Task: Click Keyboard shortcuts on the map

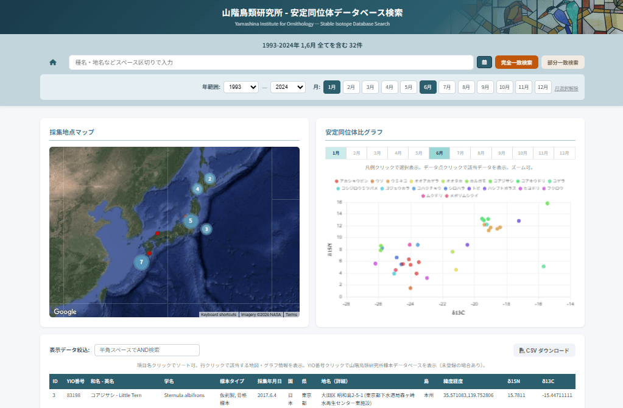Action: tap(219, 315)
